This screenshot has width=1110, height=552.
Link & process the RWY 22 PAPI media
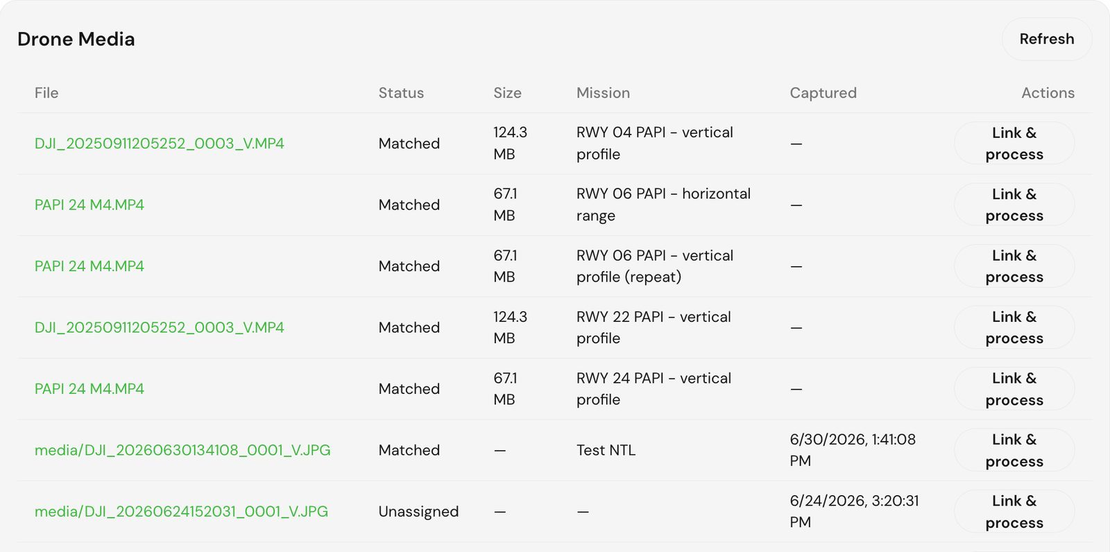pyautogui.click(x=1014, y=327)
